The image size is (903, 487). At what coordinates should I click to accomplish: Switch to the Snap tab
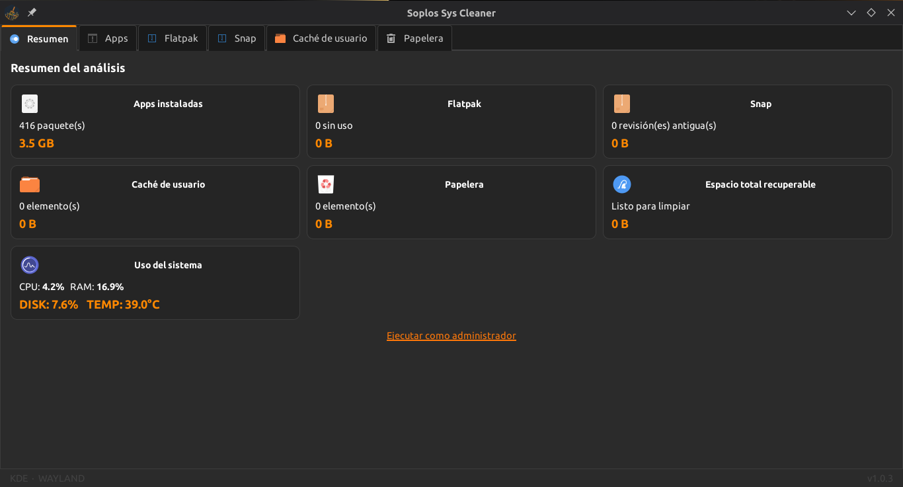click(x=237, y=38)
